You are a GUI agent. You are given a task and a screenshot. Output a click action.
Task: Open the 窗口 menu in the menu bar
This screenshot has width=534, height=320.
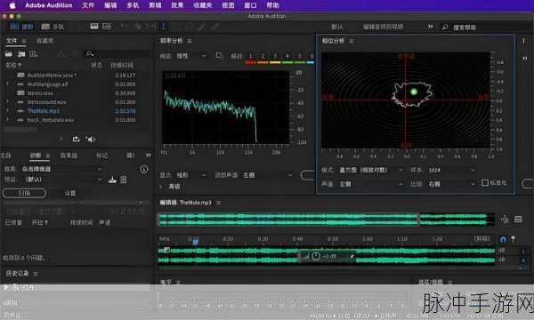coord(250,5)
